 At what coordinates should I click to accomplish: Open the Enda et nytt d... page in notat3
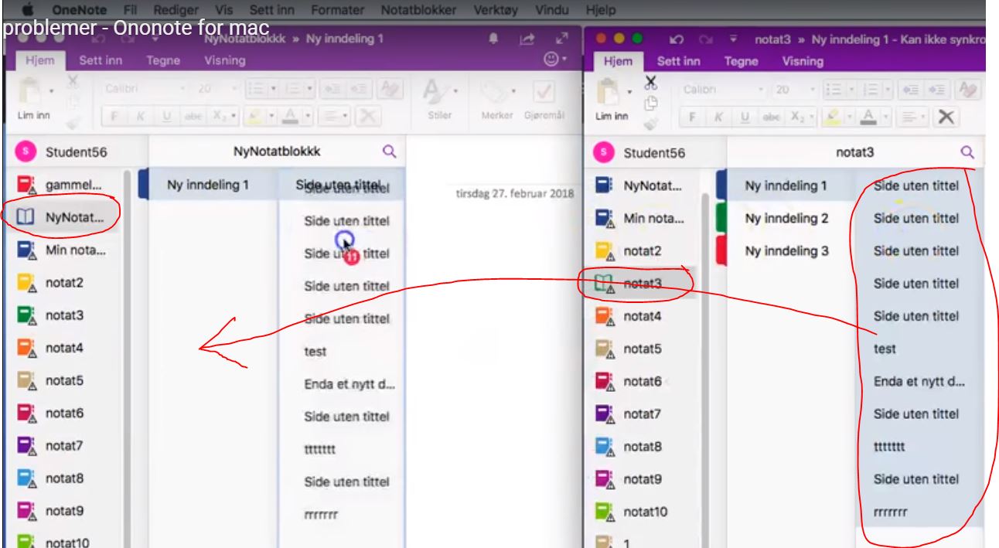click(x=919, y=381)
